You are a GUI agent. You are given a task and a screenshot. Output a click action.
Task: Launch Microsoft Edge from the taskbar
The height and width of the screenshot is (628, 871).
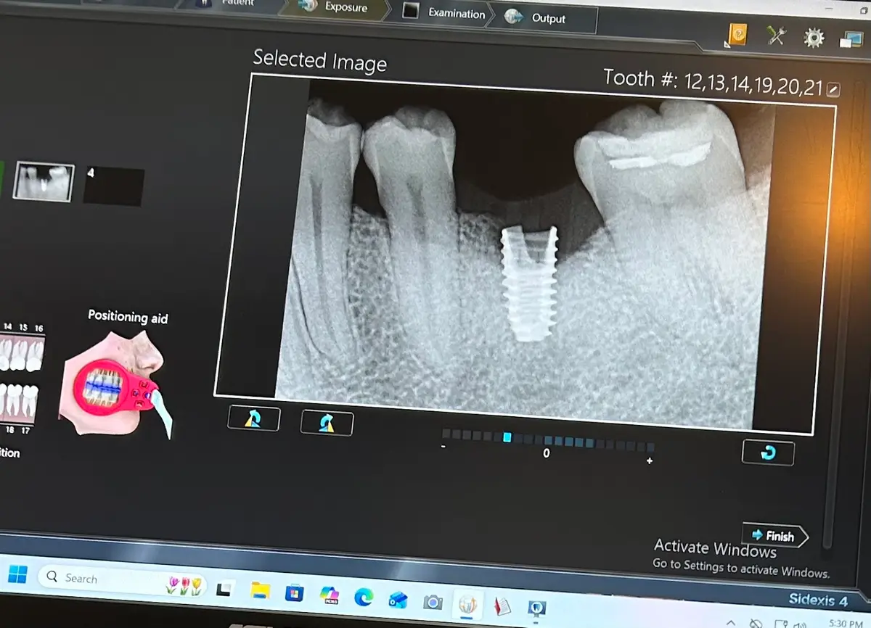(364, 598)
